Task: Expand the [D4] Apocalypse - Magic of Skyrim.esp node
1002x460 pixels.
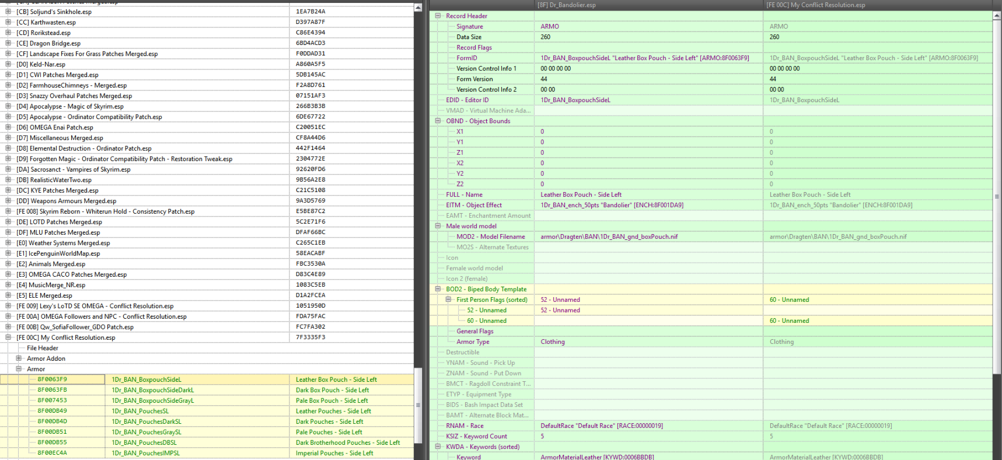Action: click(x=8, y=106)
